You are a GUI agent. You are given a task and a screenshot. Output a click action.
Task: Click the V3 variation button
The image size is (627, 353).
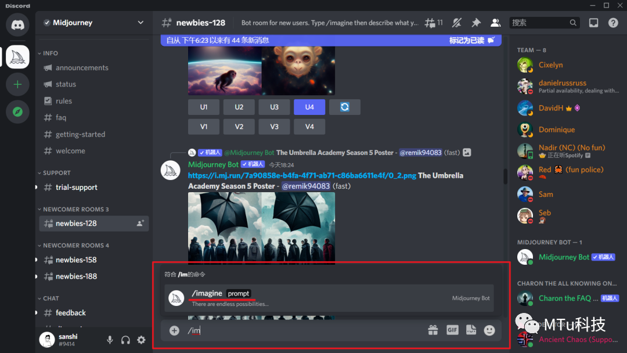tap(274, 127)
